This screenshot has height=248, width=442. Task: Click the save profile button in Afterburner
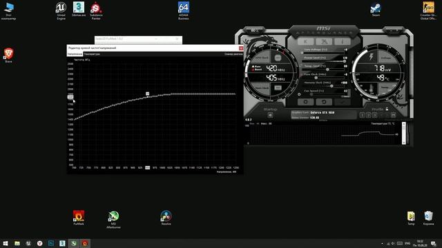393,115
